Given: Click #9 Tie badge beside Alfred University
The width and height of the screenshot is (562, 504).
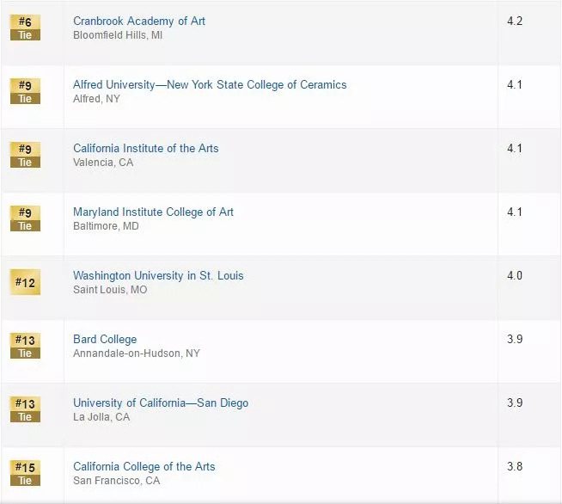Looking at the screenshot, I should point(25,91).
